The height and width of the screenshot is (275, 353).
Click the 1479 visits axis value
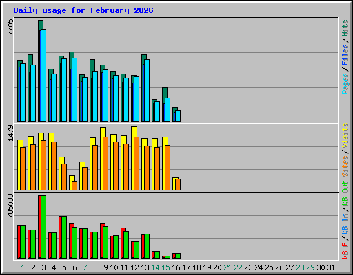(x=10, y=133)
